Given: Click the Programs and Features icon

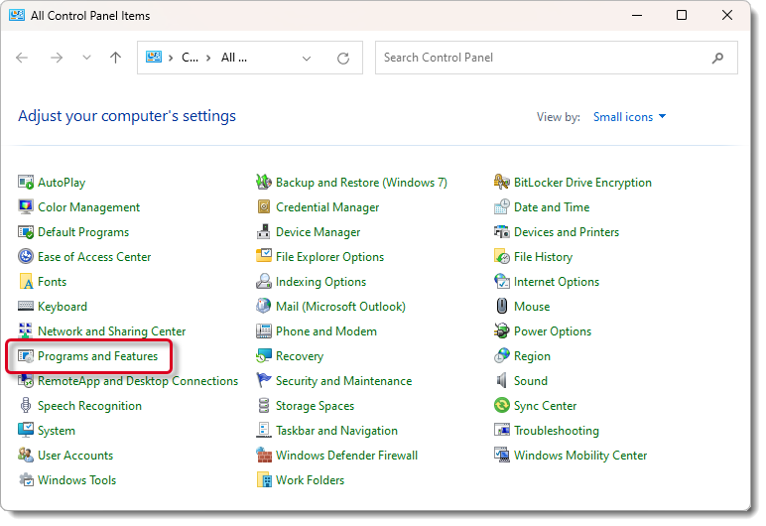Looking at the screenshot, I should coord(26,356).
